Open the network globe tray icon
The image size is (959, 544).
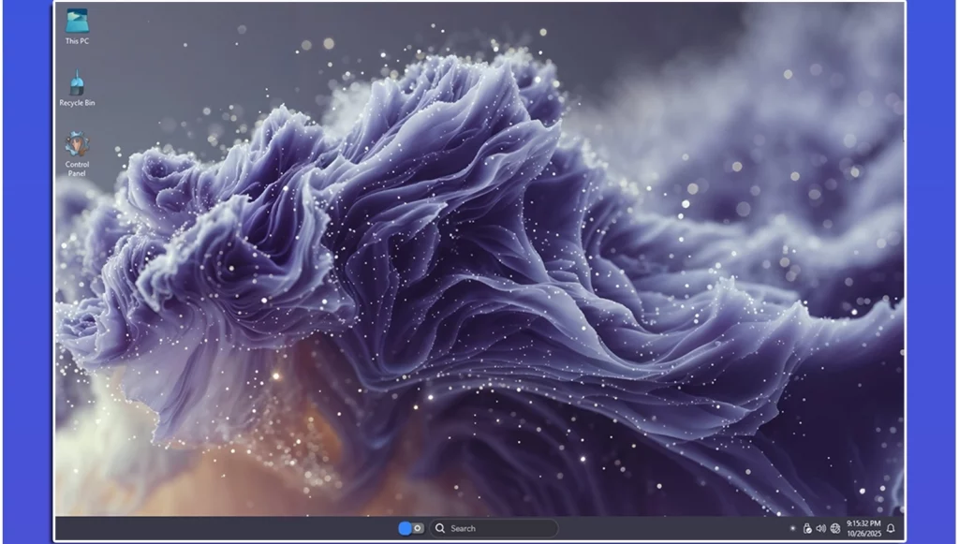point(834,528)
